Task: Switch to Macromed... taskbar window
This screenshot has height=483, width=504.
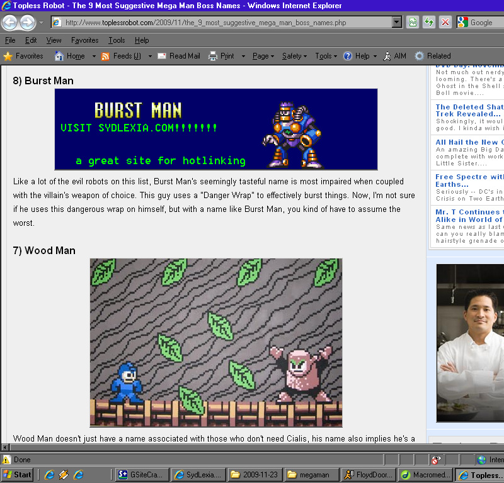Action: [x=425, y=475]
